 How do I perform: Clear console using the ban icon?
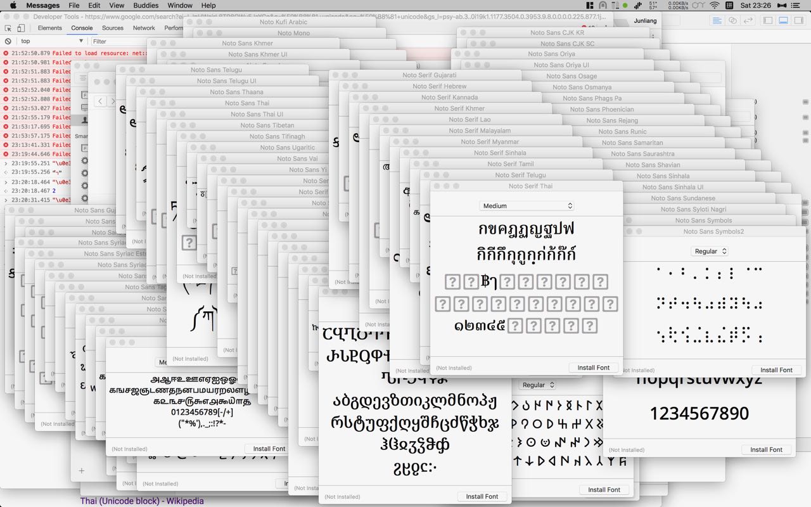[x=8, y=41]
